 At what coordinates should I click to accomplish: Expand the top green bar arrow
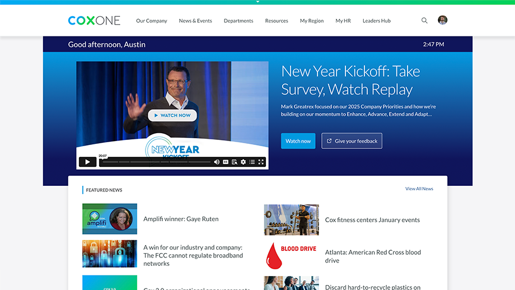click(257, 2)
